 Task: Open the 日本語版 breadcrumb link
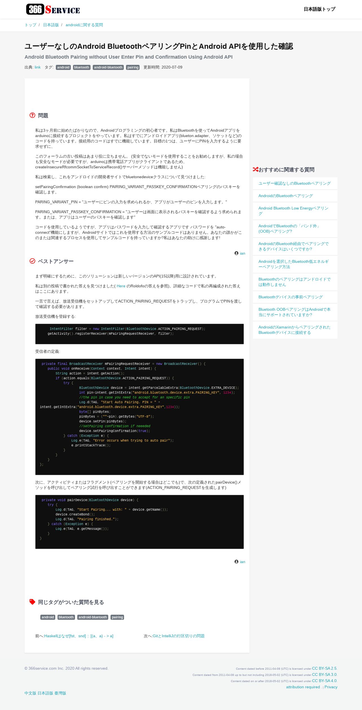pyautogui.click(x=51, y=25)
